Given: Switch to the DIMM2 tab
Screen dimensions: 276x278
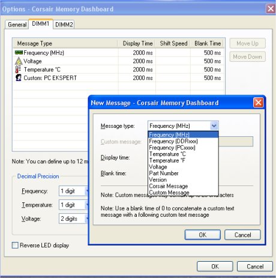Looking at the screenshot, I should click(64, 25).
